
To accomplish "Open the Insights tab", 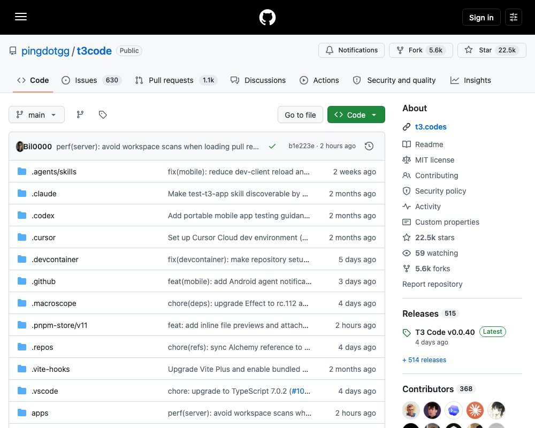I will 471,80.
